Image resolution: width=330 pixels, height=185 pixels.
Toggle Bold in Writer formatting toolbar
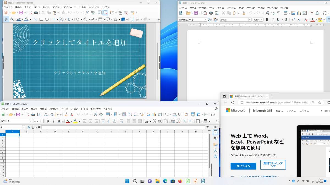pyautogui.click(x=267, y=19)
